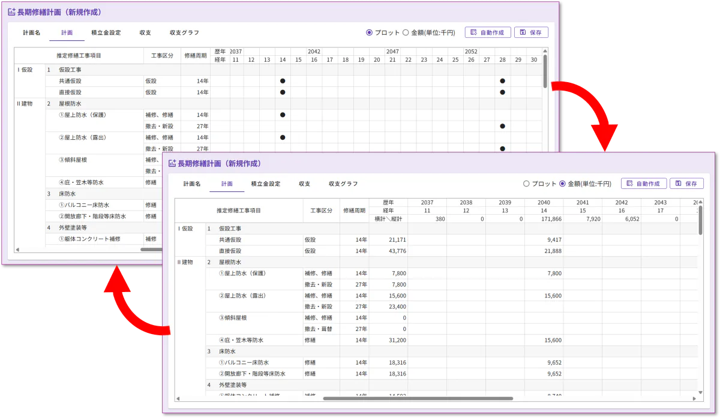Screen dimensions: 720x418
Task: Click horizontal scrollbar thumb in front window
Action: pyautogui.click(x=418, y=398)
